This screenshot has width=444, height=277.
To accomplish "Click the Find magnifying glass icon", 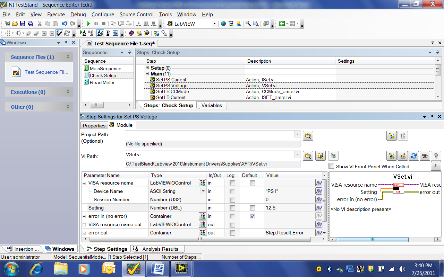I will click(x=248, y=24).
